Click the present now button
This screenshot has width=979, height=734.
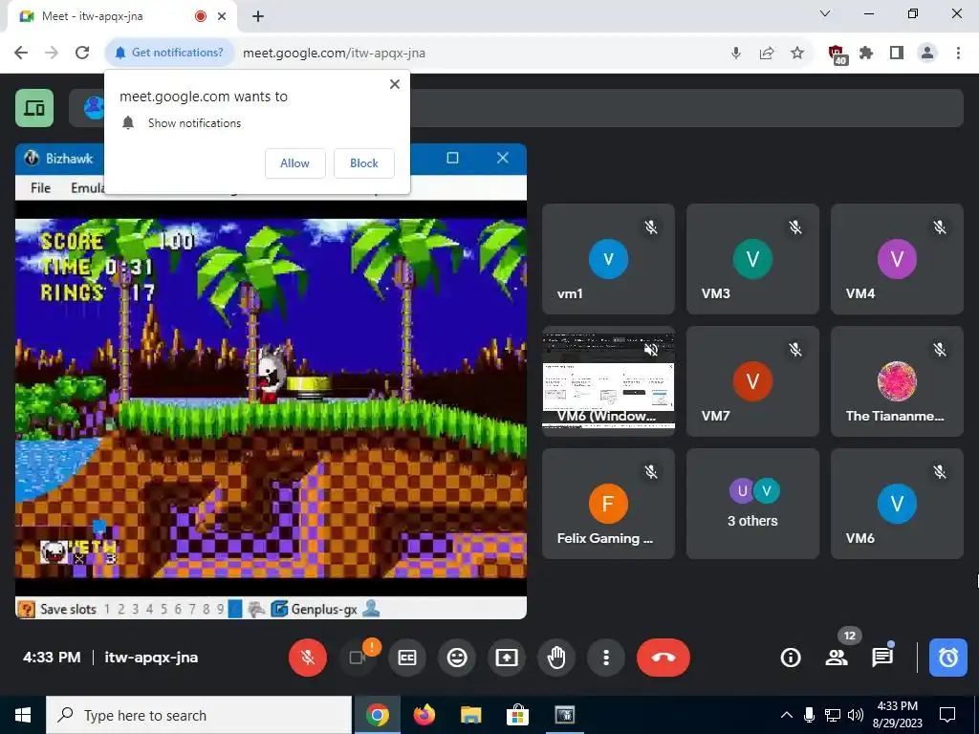click(x=507, y=658)
